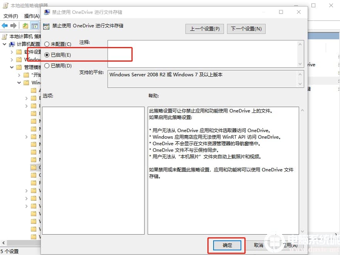Click the up-folder toolbar icon
This screenshot has height=255, width=340.
(25, 26)
